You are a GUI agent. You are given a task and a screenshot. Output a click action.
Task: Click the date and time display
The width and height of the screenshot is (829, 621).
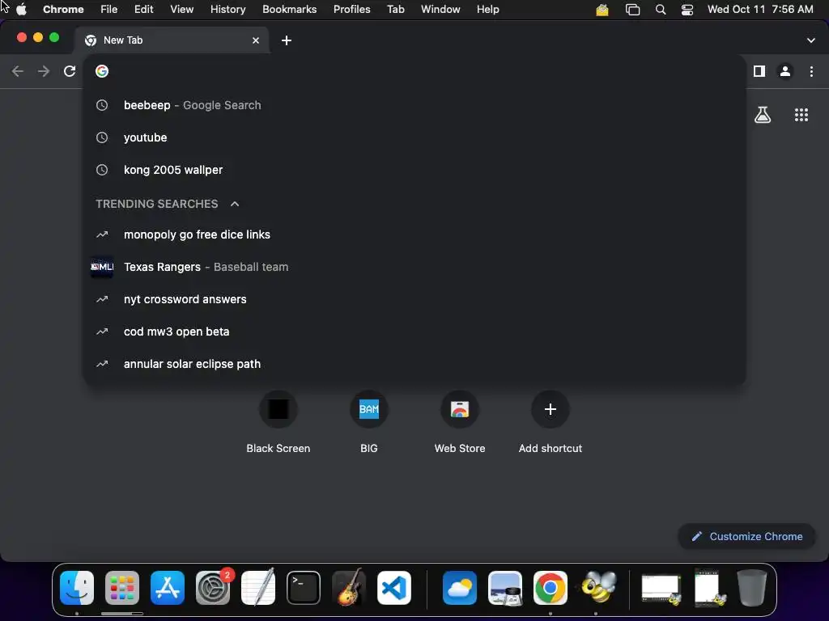(760, 9)
